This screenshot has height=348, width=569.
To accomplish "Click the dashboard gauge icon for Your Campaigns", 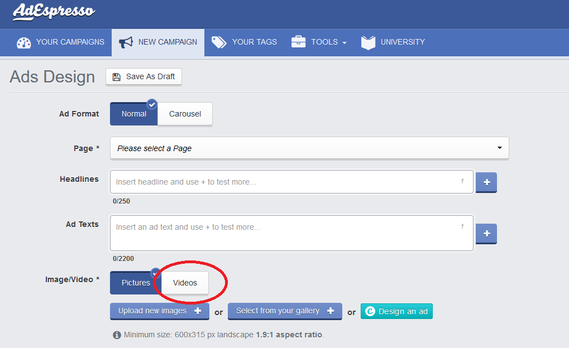I will [24, 42].
